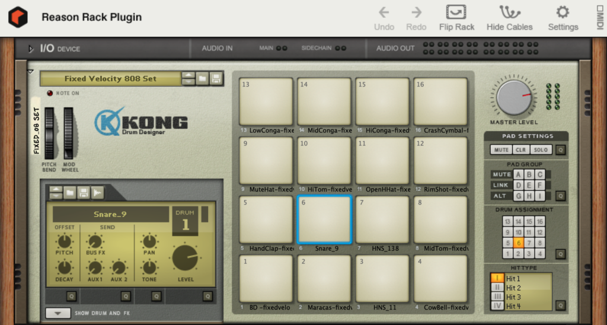Click Q button under Offset section

pyautogui.click(x=71, y=297)
